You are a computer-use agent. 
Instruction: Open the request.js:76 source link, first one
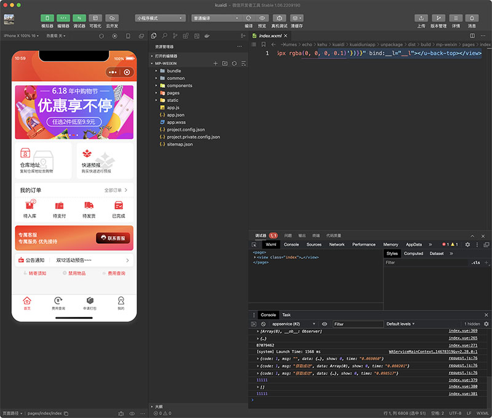463,358
